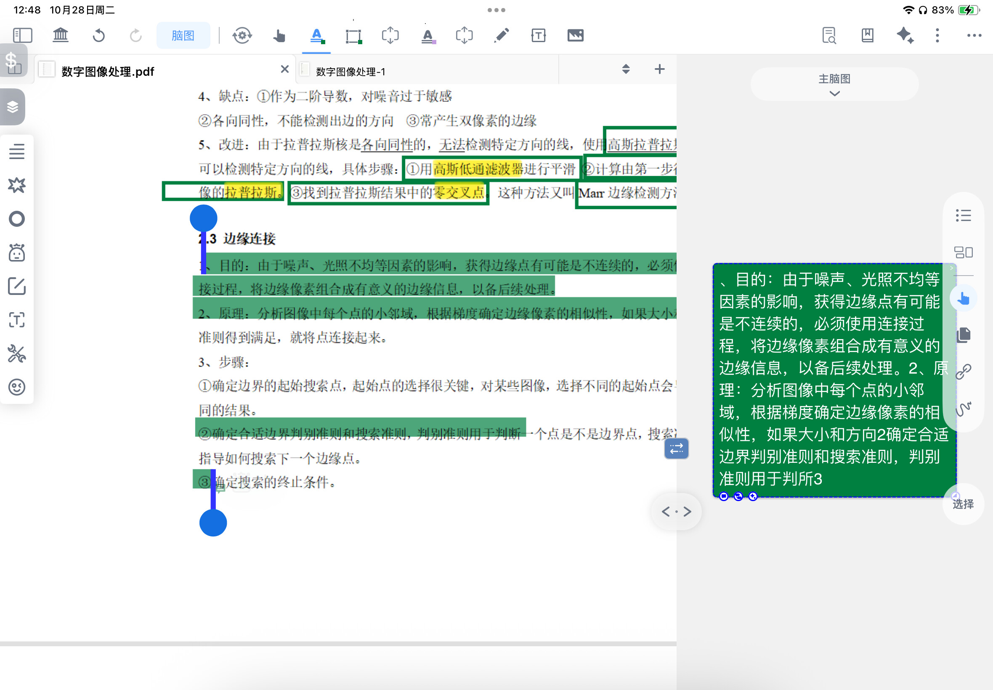Viewport: 993px width, 690px height.
Task: Select the text box tool
Action: point(538,35)
